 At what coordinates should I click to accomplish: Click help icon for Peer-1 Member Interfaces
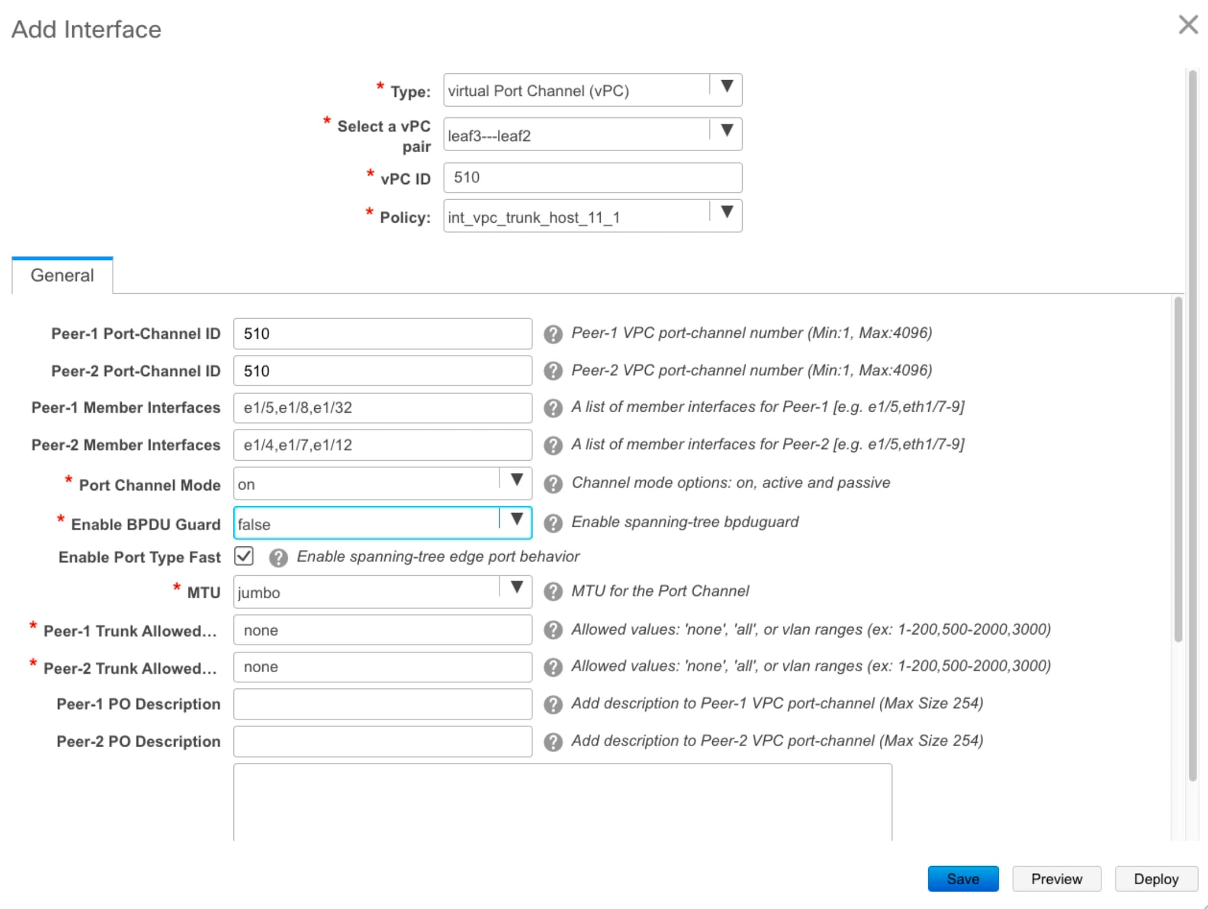[553, 408]
